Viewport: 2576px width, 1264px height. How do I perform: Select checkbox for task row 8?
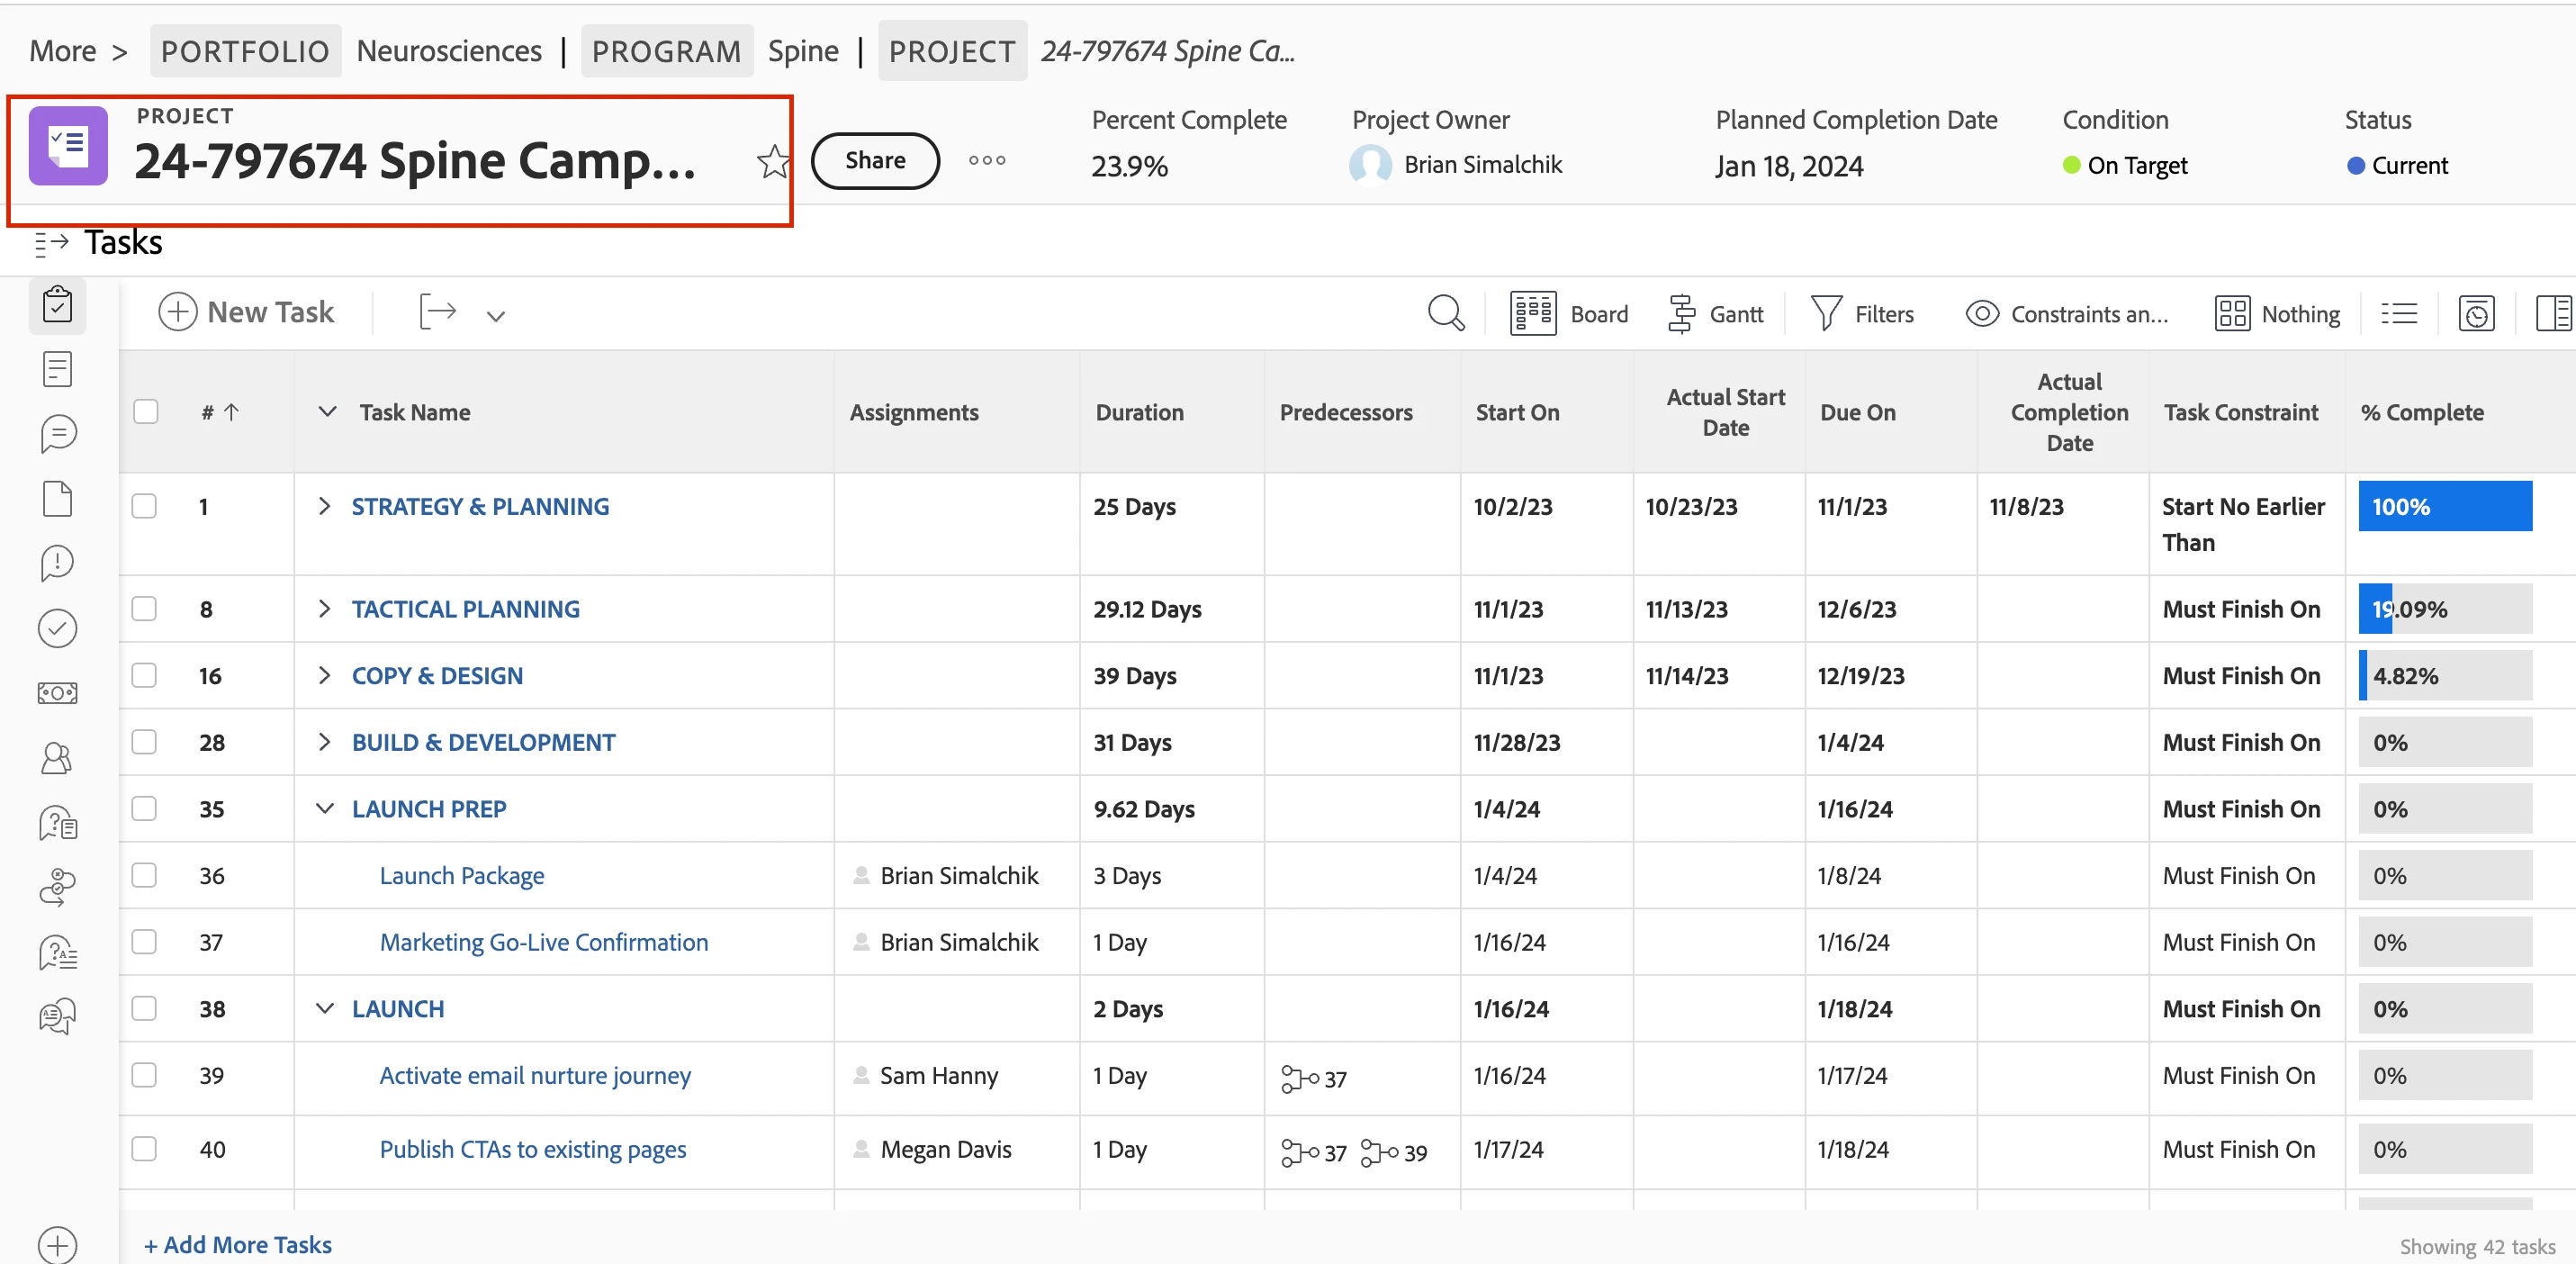point(145,608)
